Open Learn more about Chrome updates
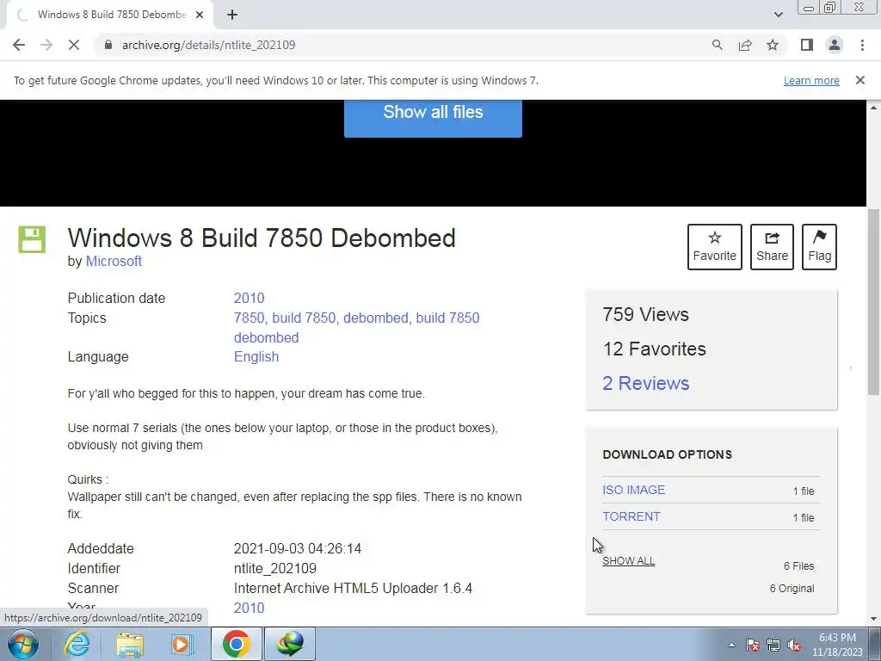This screenshot has width=881, height=661. coord(811,80)
